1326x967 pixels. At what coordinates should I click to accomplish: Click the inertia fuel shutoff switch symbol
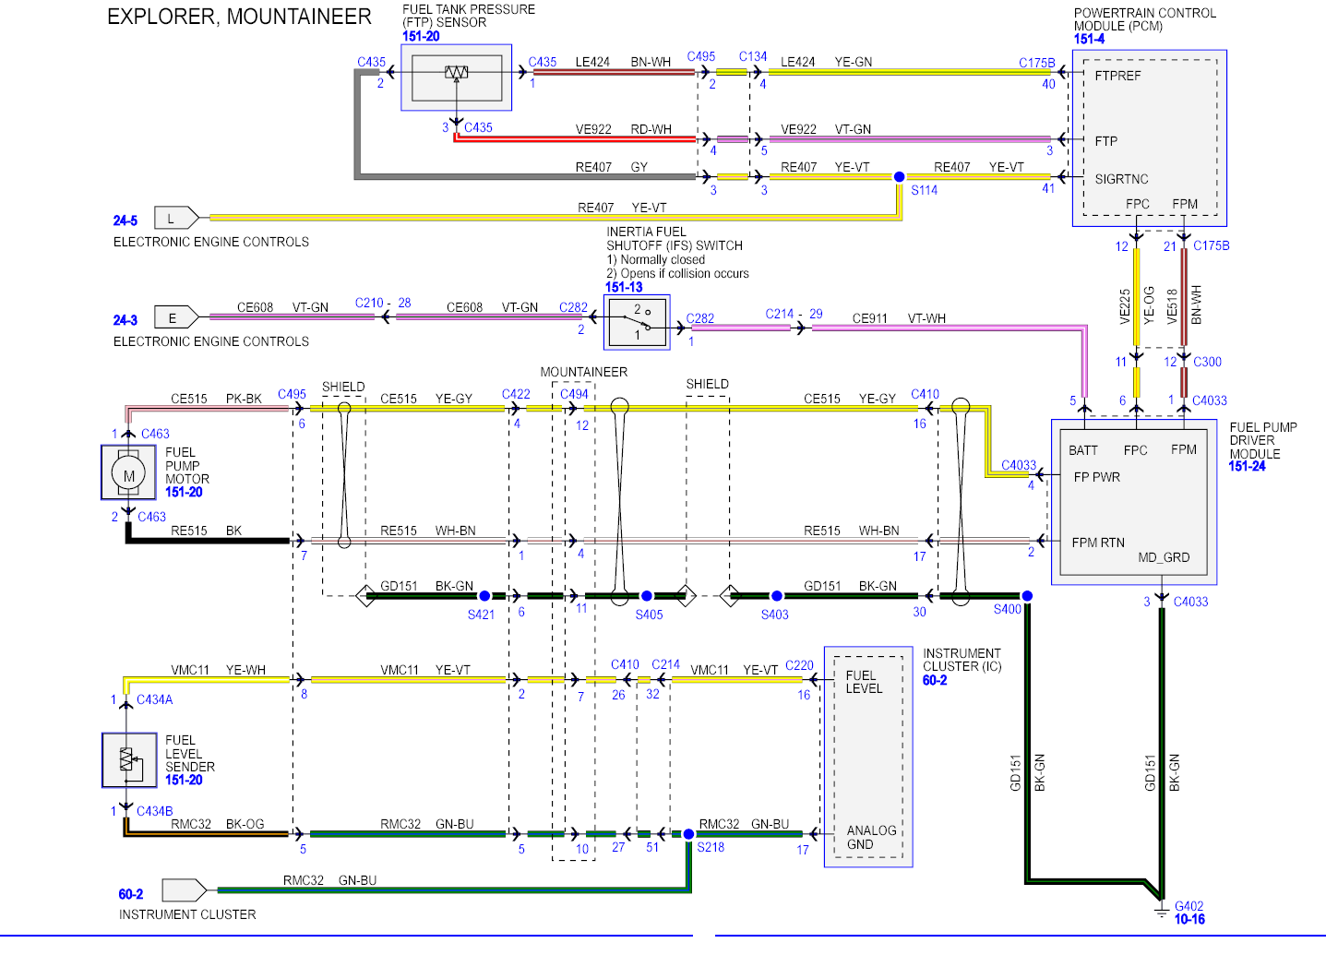[x=637, y=323]
